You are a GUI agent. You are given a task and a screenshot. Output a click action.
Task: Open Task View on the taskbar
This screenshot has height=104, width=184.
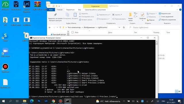[x=17, y=101]
